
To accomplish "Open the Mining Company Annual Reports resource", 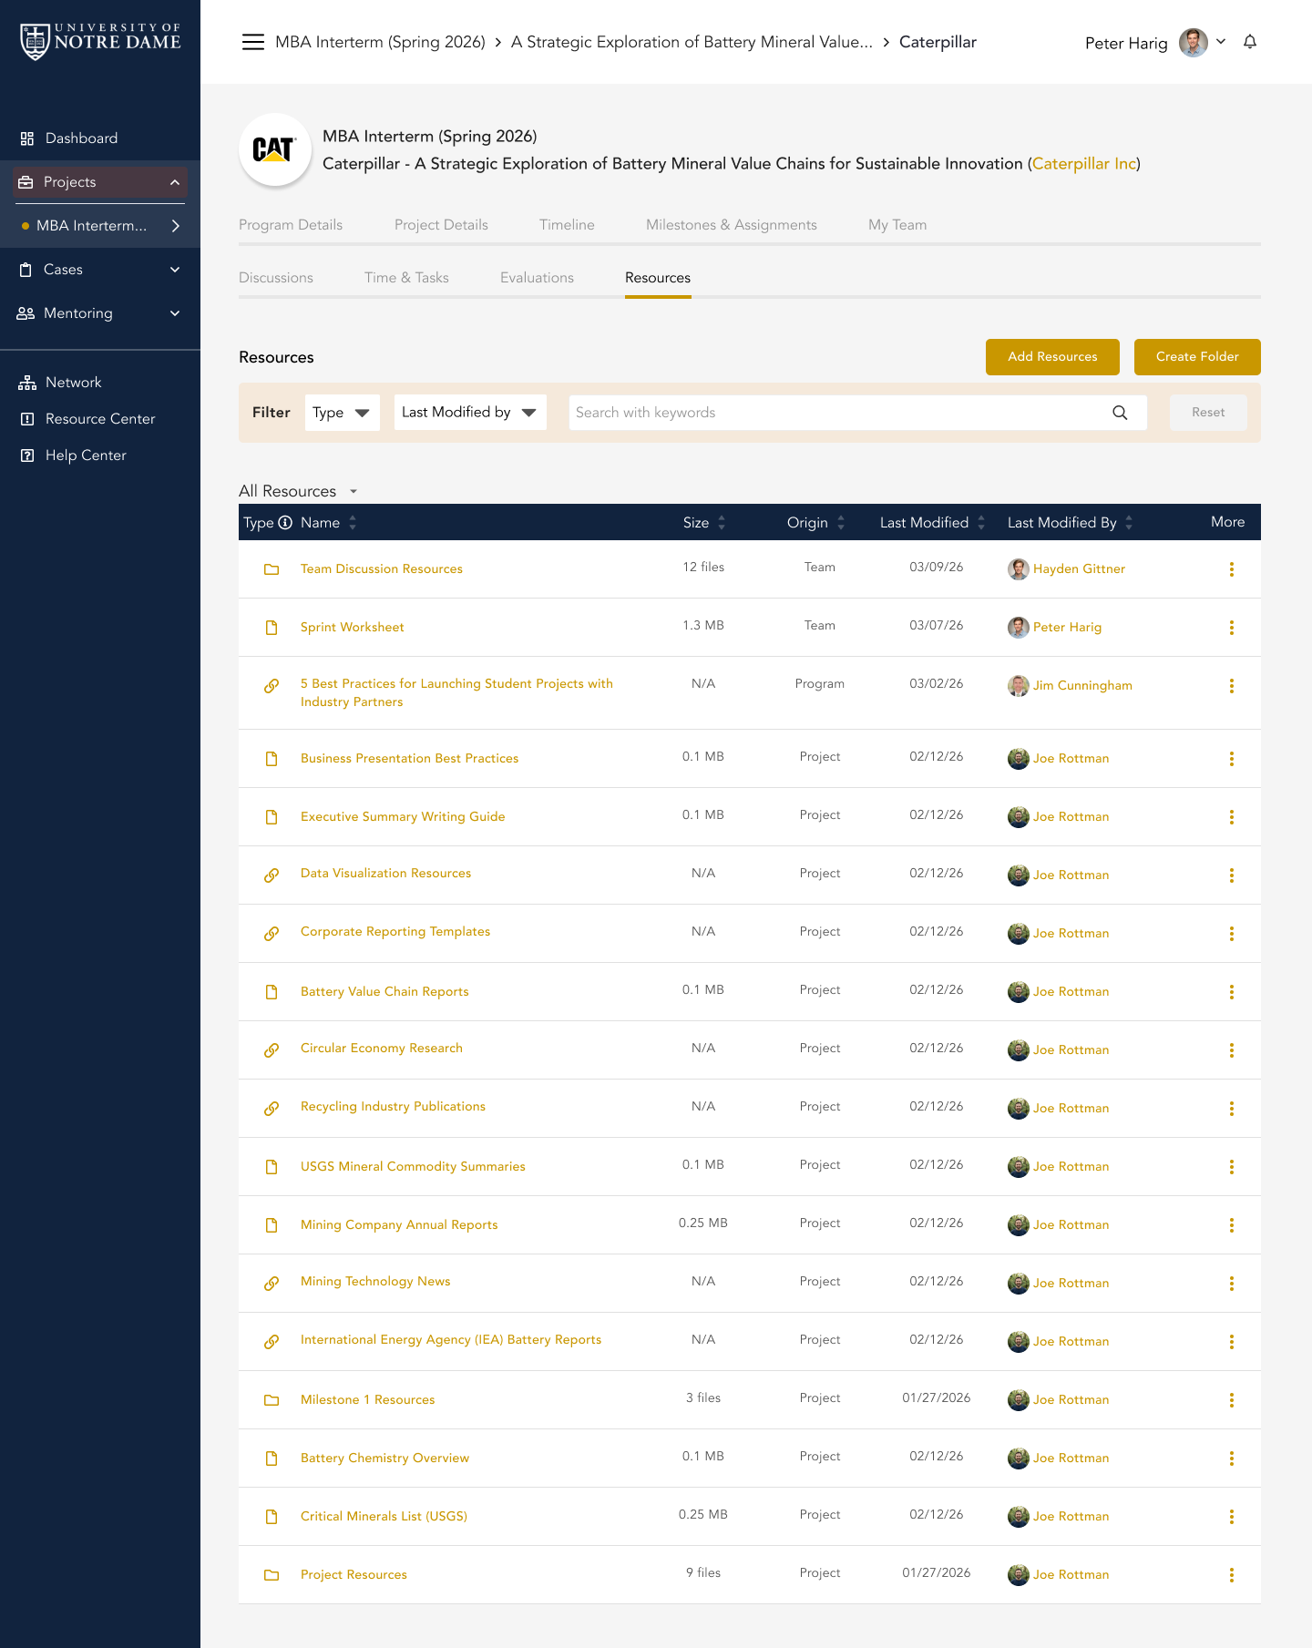I will pyautogui.click(x=399, y=1225).
